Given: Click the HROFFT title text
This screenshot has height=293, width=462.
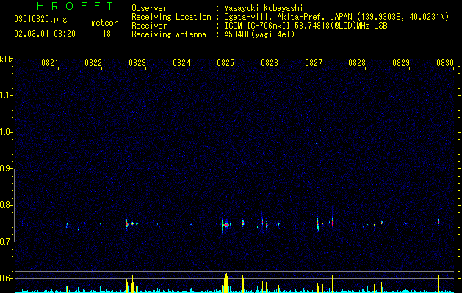Looking at the screenshot, I should (x=76, y=6).
